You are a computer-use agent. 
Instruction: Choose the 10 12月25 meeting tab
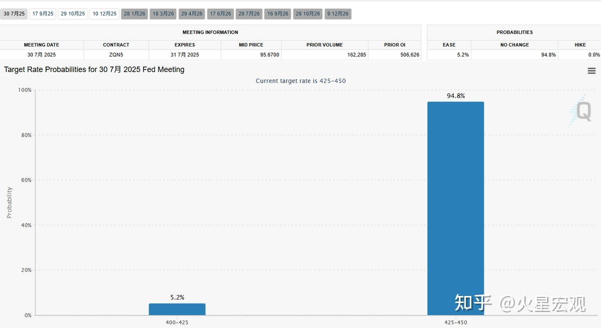(x=104, y=14)
